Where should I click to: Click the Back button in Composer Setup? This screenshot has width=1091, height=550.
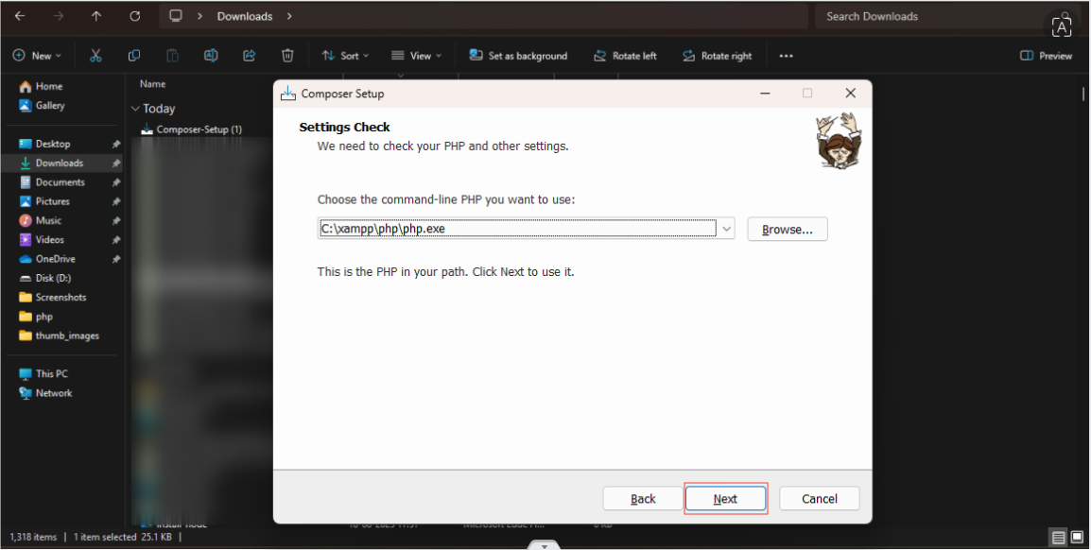pos(643,499)
